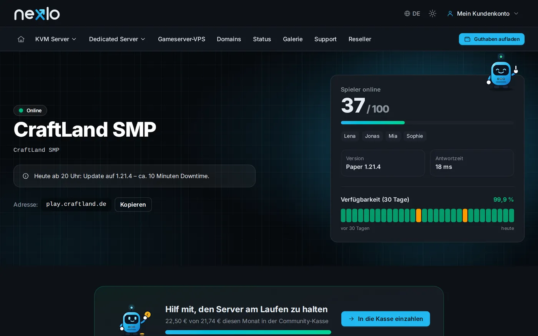Click the Kopieren address button
Screen dimensions: 538x336
[x=133, y=204]
